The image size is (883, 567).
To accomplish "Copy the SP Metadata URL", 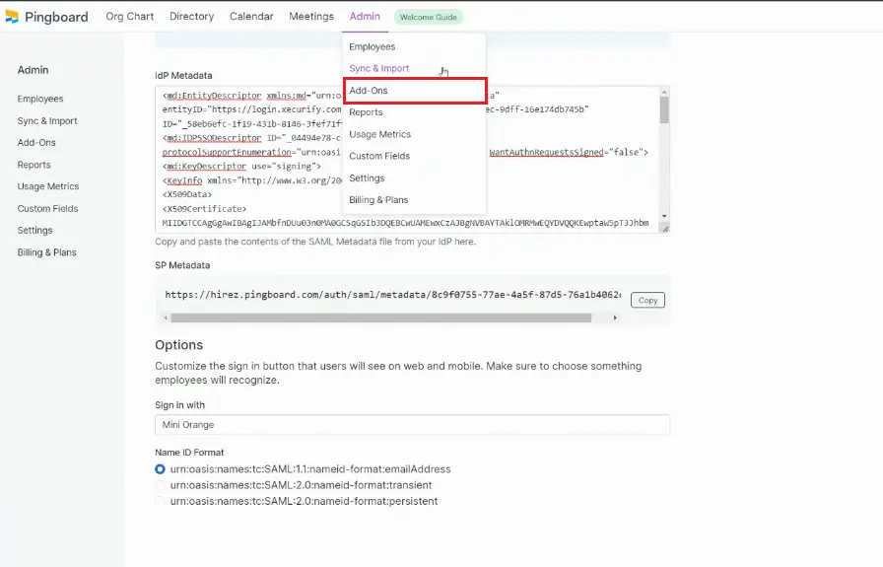I will [x=647, y=301].
